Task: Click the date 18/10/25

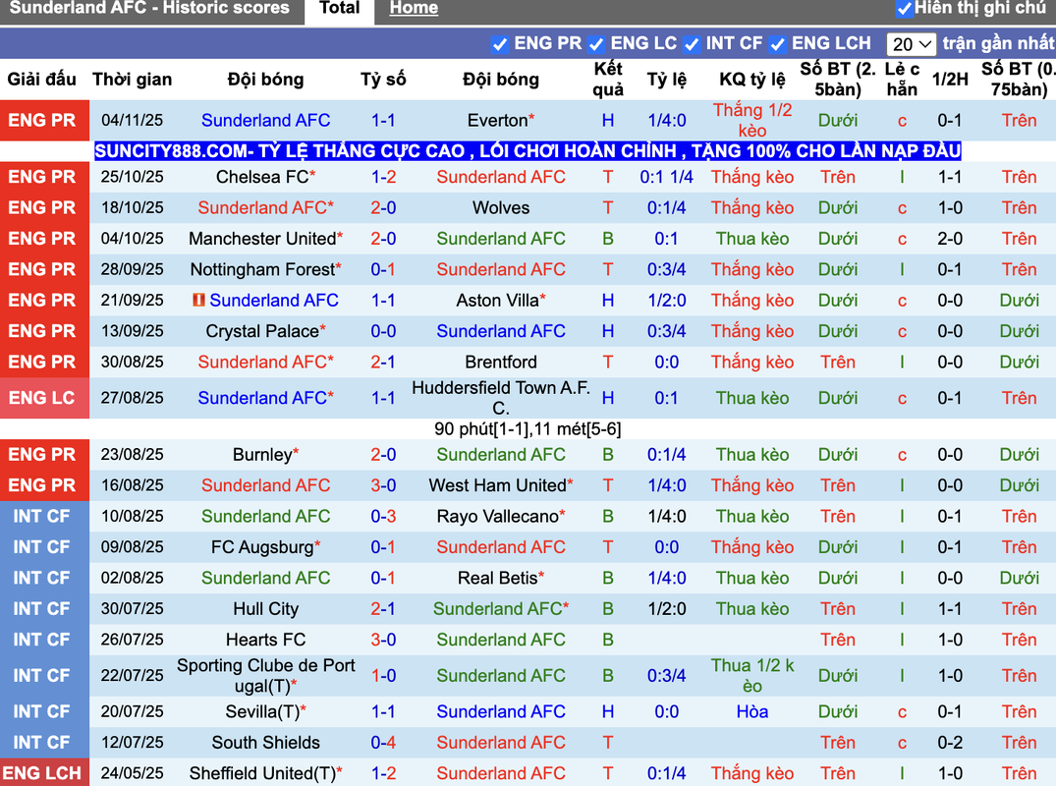Action: pos(132,208)
